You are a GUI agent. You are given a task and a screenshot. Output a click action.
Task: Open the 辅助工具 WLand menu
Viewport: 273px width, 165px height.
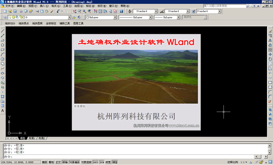(65, 23)
